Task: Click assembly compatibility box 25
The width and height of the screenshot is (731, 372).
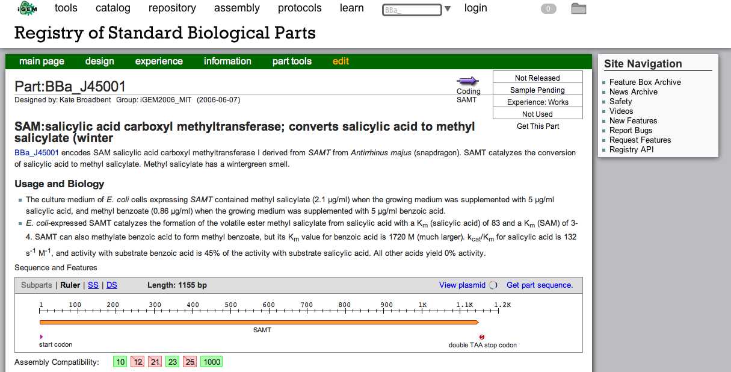Action: [x=190, y=362]
